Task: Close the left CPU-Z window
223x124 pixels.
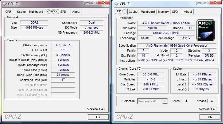Action: point(104,2)
